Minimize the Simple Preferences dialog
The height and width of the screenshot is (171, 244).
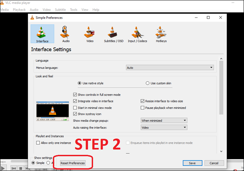pos(196,17)
